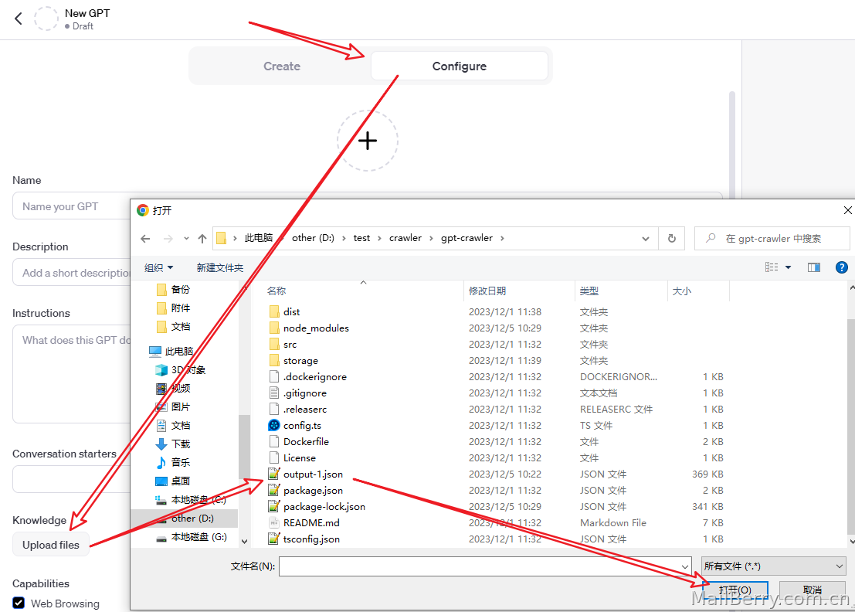Toggle the Web Browsing capability checkbox
The image size is (855, 612).
(x=19, y=603)
